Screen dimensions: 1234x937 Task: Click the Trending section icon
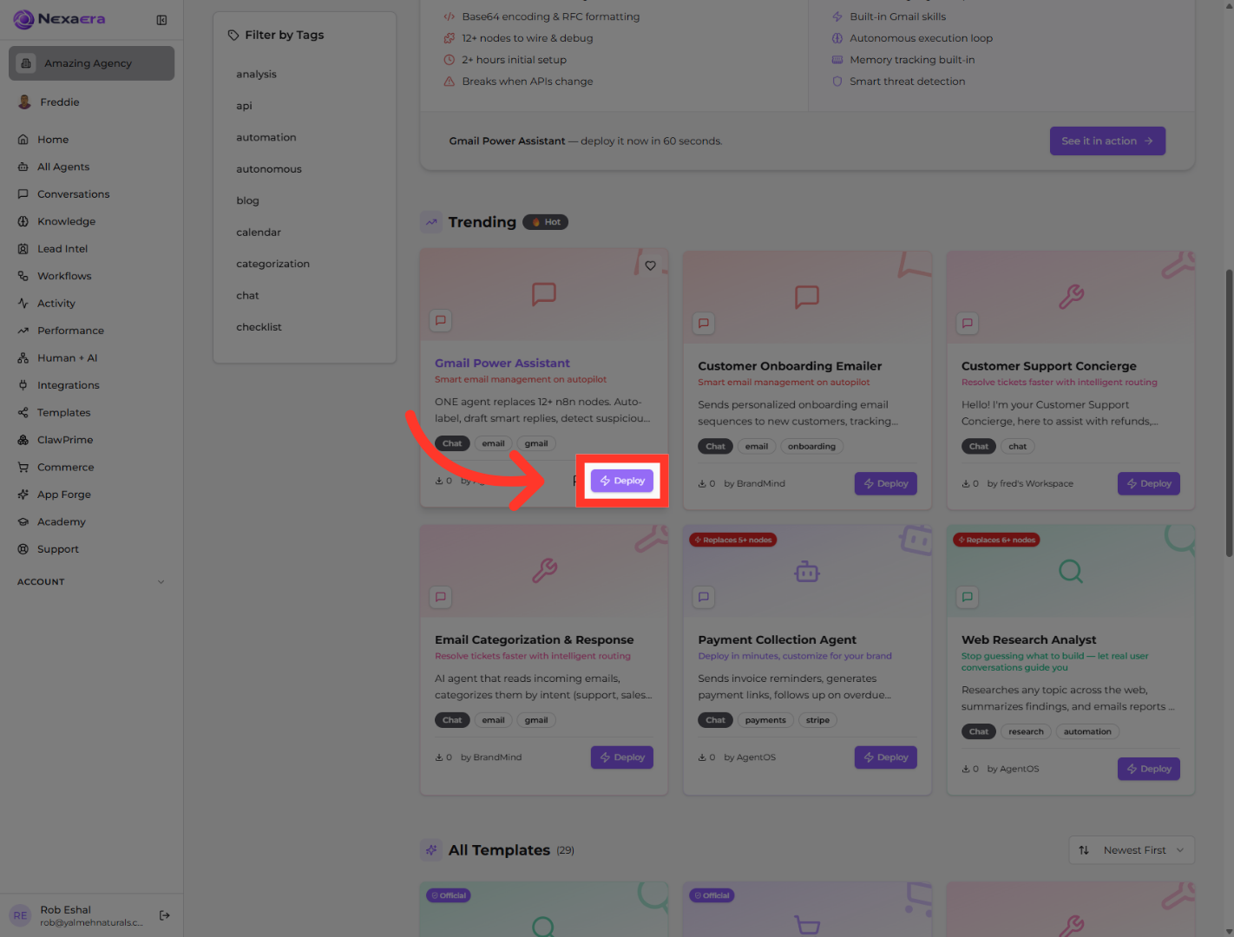click(431, 222)
